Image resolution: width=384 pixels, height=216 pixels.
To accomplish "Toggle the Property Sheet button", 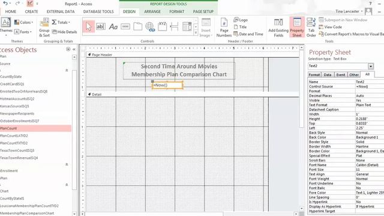I will point(297,27).
